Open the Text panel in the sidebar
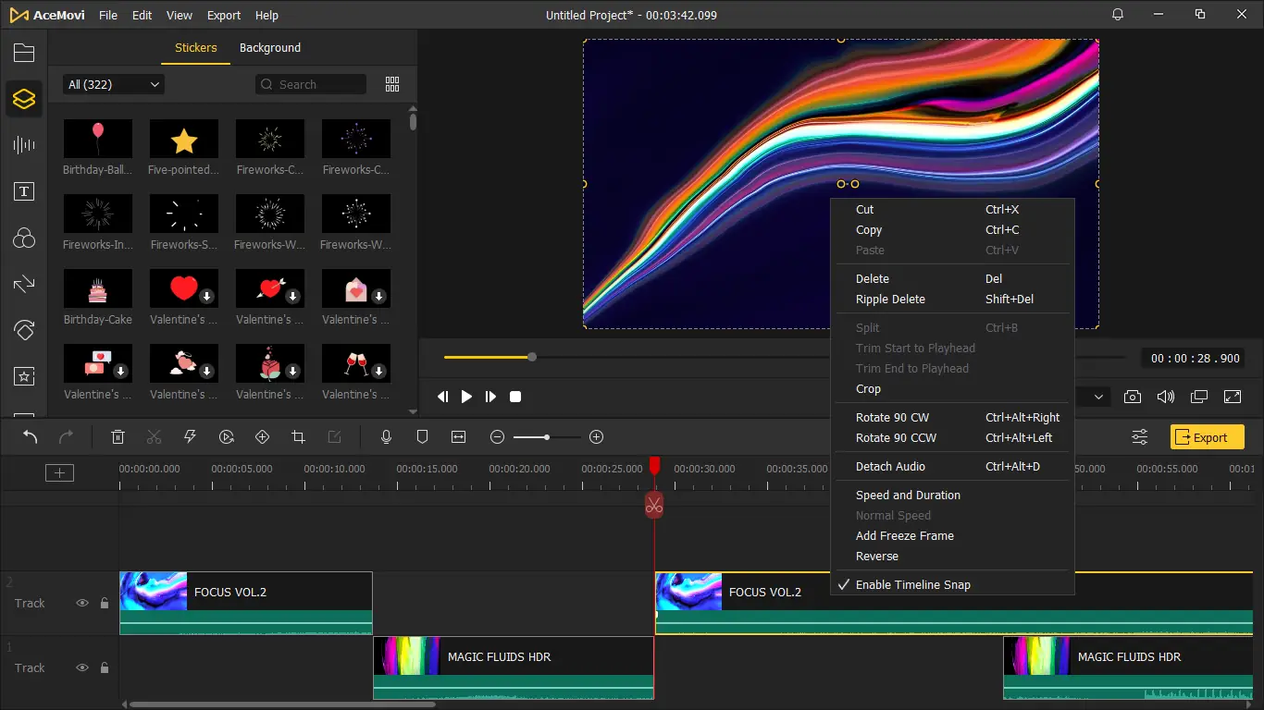This screenshot has height=710, width=1264. (24, 191)
